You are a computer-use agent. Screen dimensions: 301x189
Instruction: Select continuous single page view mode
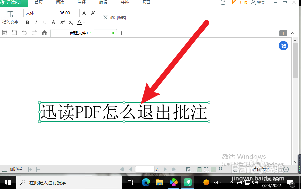(213, 169)
